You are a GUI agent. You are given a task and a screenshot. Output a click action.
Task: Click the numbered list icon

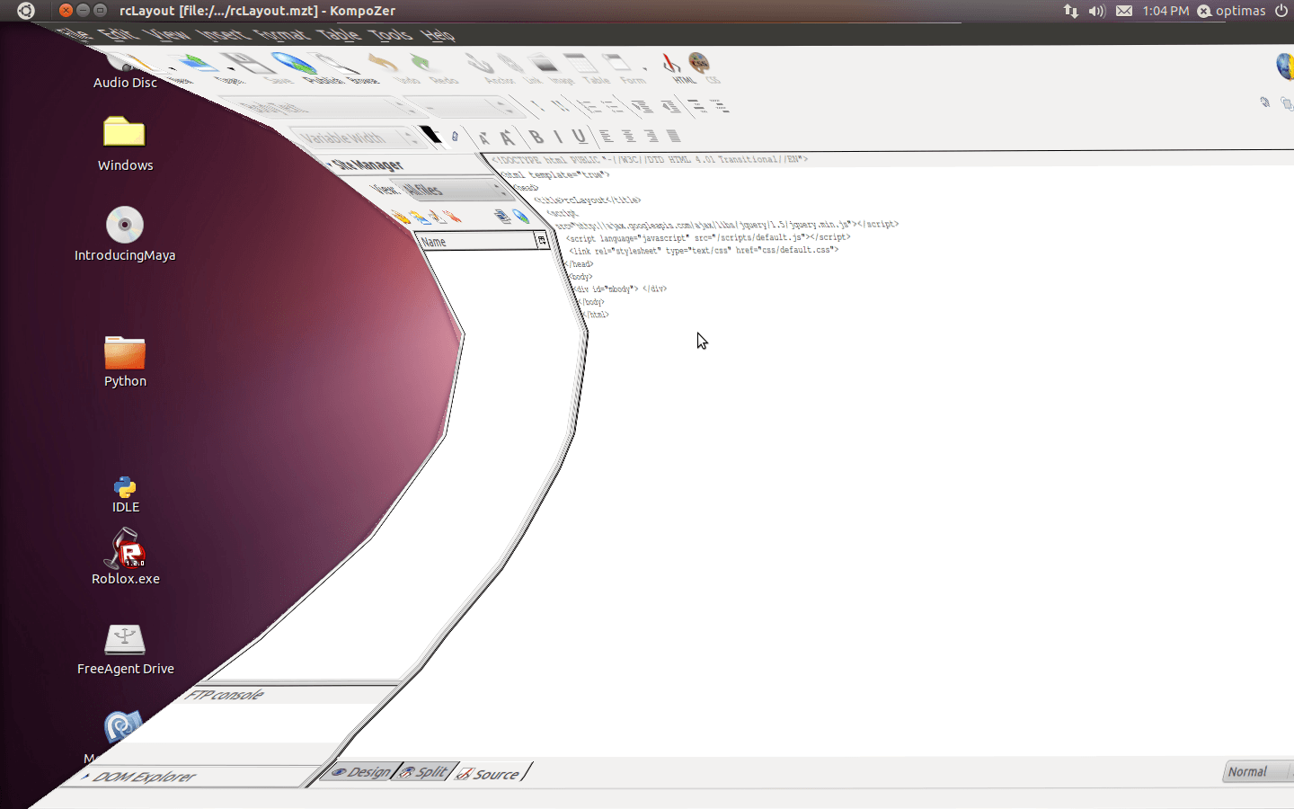tap(589, 106)
